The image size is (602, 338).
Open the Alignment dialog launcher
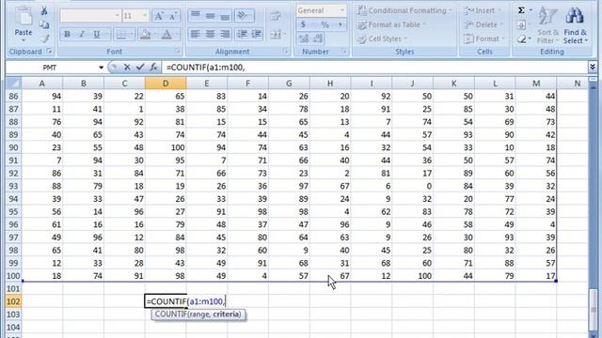pos(286,51)
